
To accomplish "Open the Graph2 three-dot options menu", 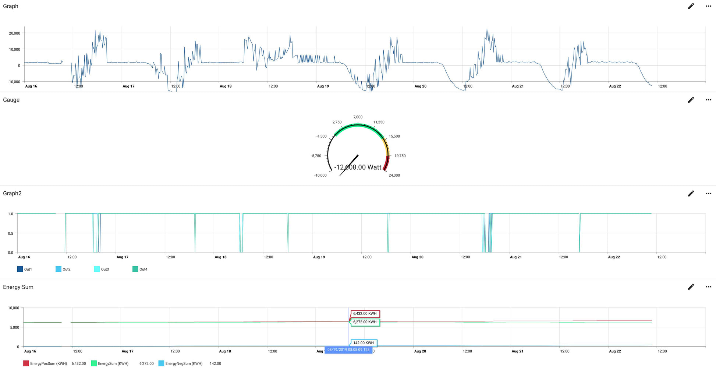I will point(708,194).
